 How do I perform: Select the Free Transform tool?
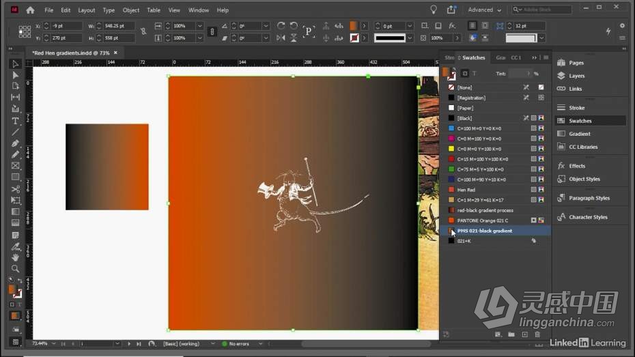click(15, 201)
